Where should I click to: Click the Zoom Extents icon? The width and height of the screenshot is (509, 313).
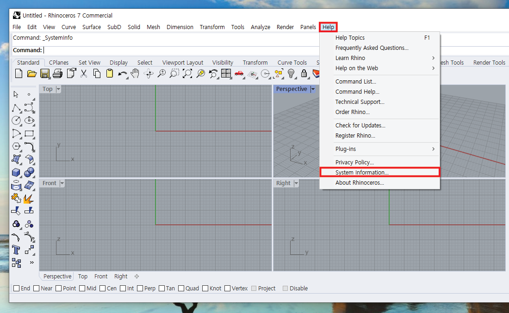click(x=187, y=74)
